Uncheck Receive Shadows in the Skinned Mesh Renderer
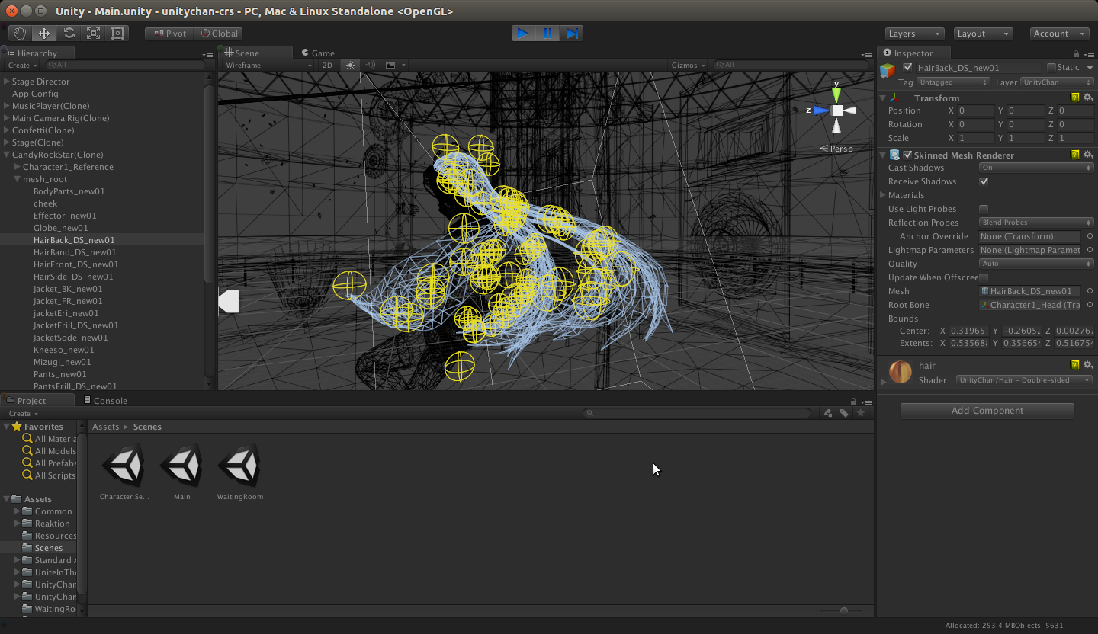Screen dimensions: 1098x634 pos(984,181)
